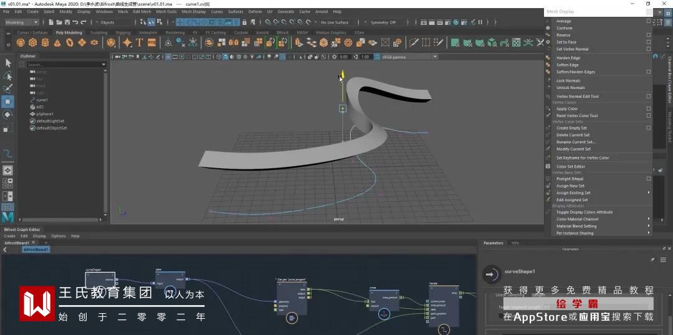This screenshot has height=335, width=673.
Task: Click the Outliner Search field
Action: point(64,65)
